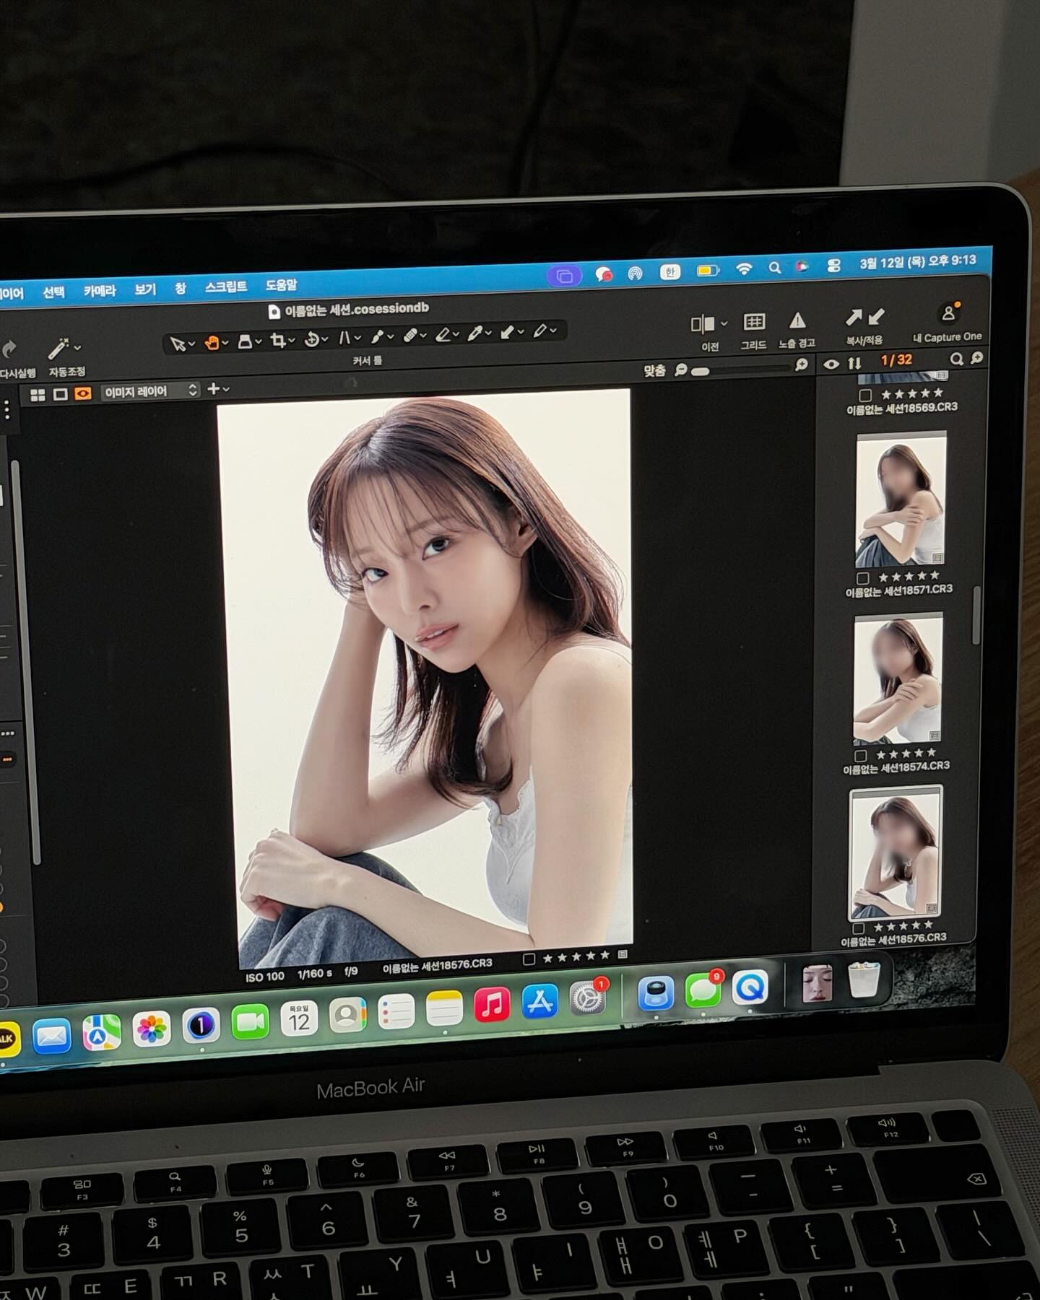Tick the checkbox for 세션18574.CR3 thumbnail

pos(860,756)
